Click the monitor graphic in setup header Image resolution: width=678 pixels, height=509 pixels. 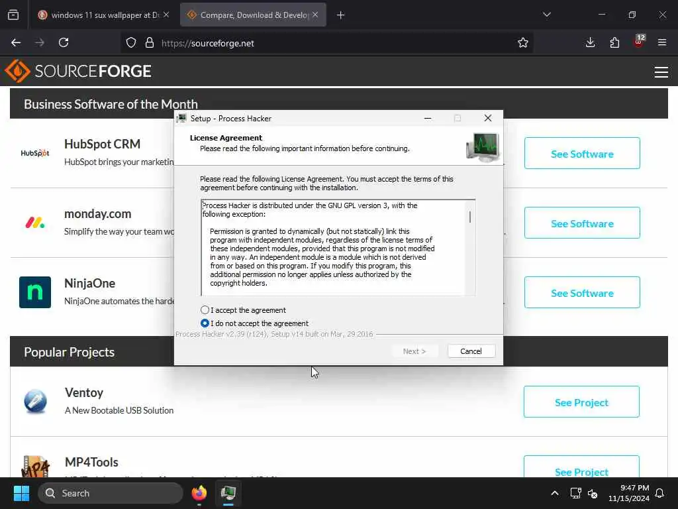pos(483,147)
